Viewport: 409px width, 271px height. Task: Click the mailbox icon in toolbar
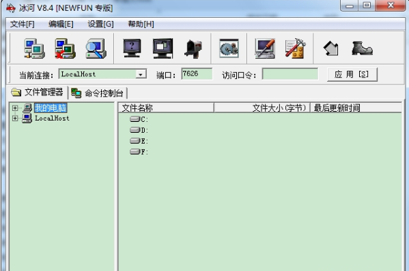point(193,49)
